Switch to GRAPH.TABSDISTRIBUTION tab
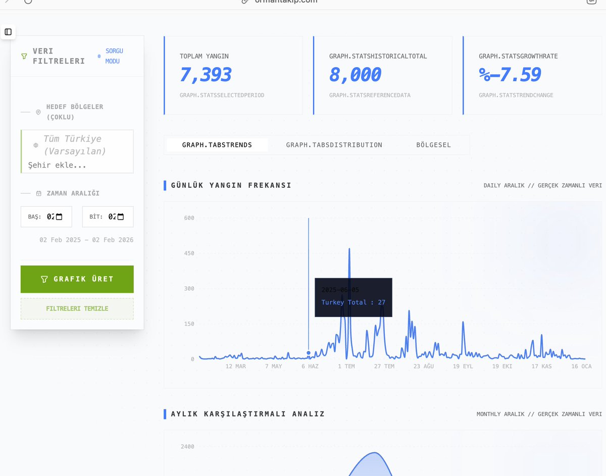 [334, 145]
